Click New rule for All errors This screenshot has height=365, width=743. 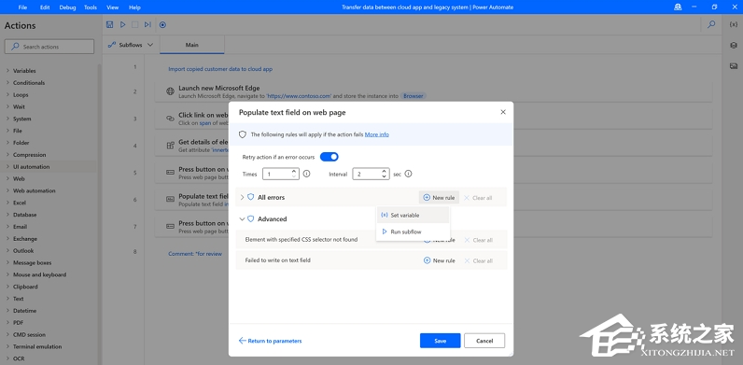coord(439,198)
